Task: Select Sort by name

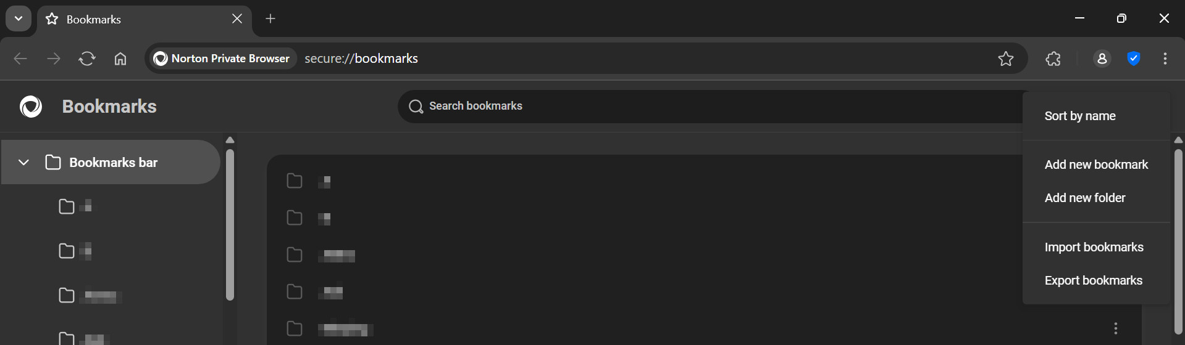Action: pyautogui.click(x=1080, y=116)
